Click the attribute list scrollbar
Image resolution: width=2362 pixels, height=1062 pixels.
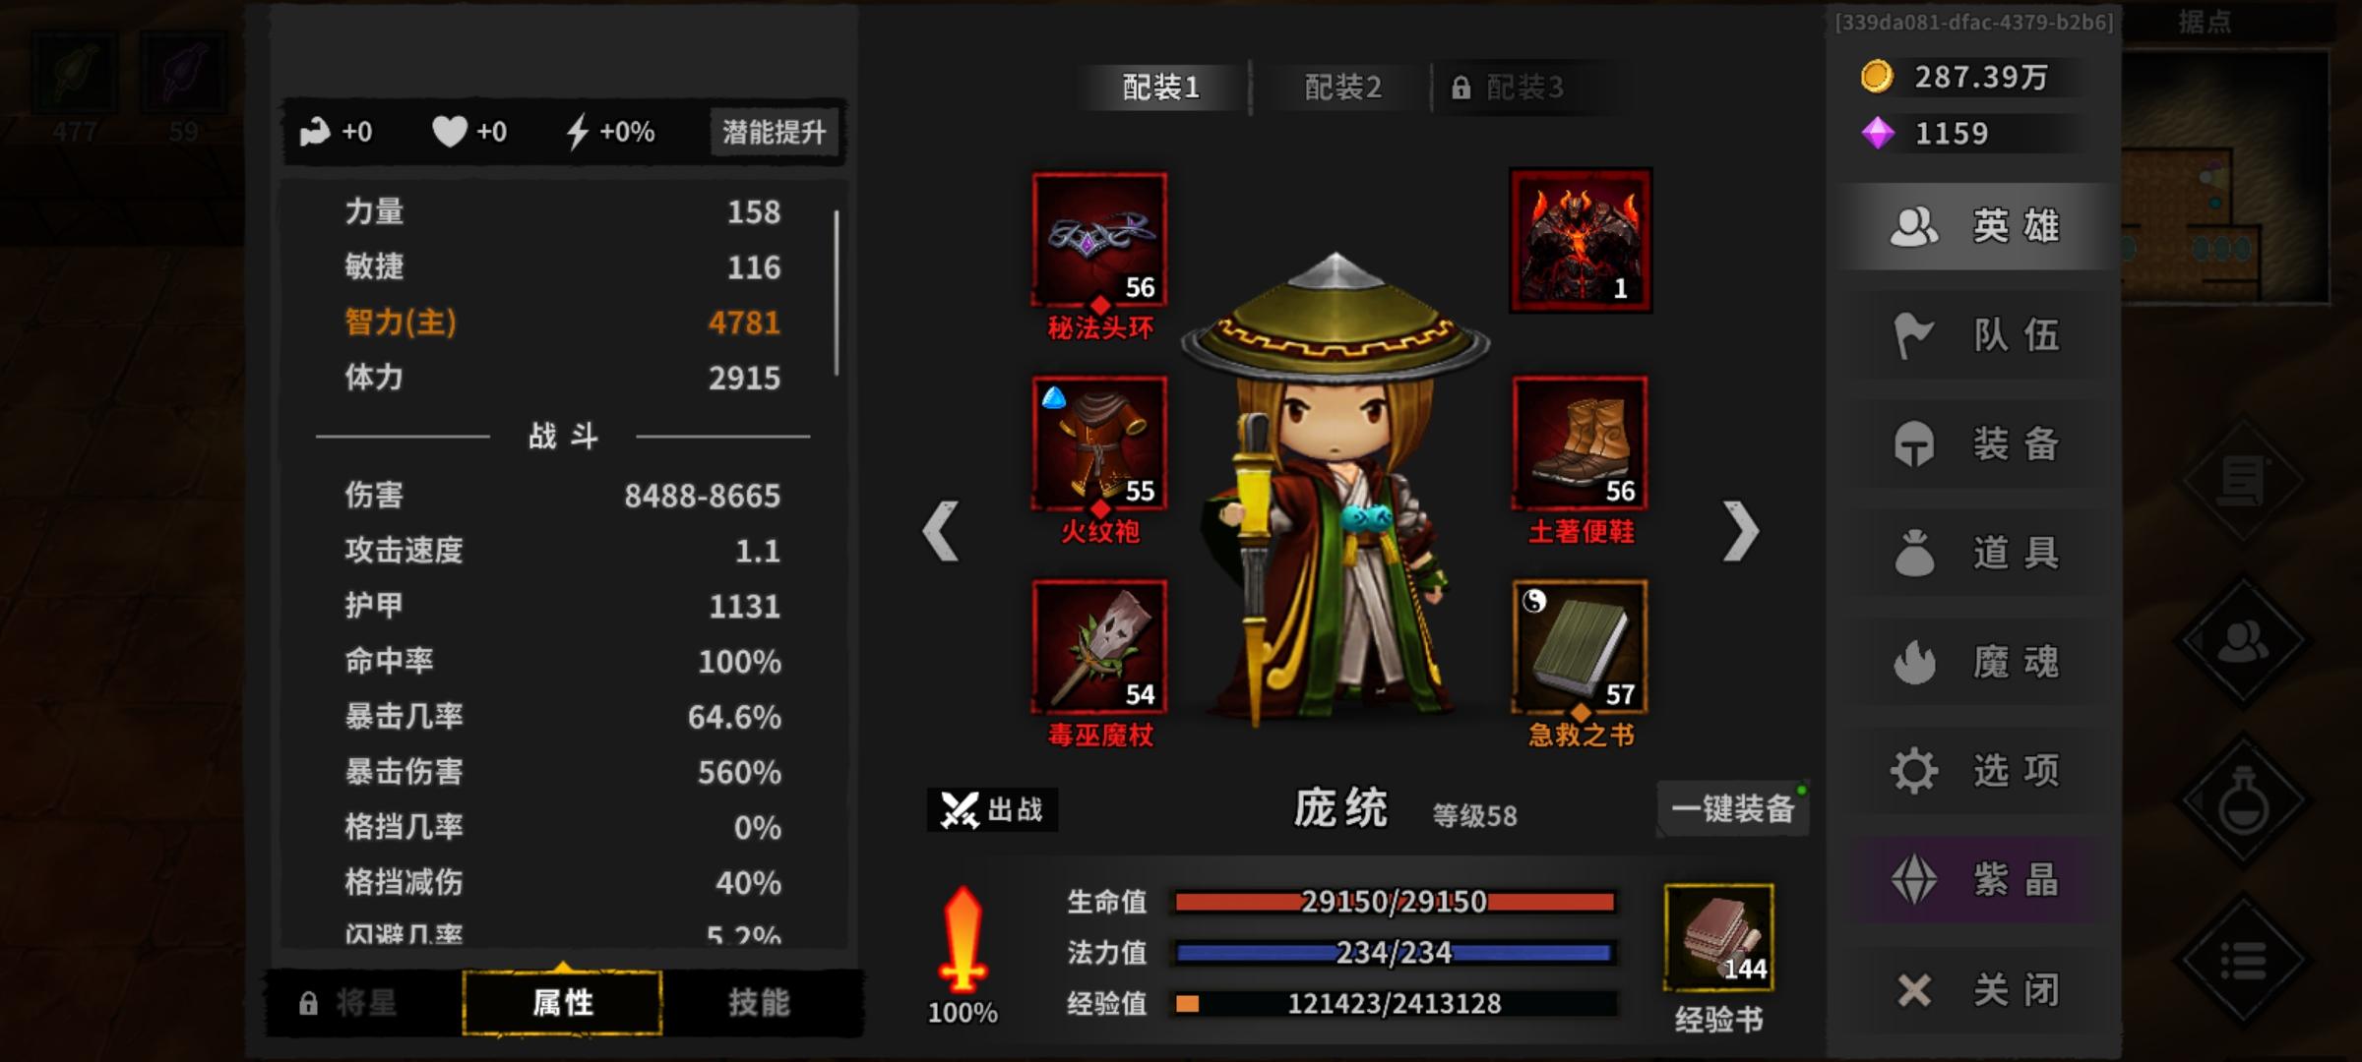pyautogui.click(x=837, y=292)
